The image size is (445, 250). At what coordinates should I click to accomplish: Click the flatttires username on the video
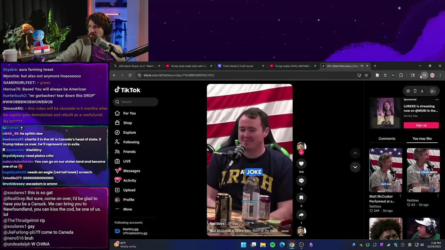pyautogui.click(x=217, y=224)
